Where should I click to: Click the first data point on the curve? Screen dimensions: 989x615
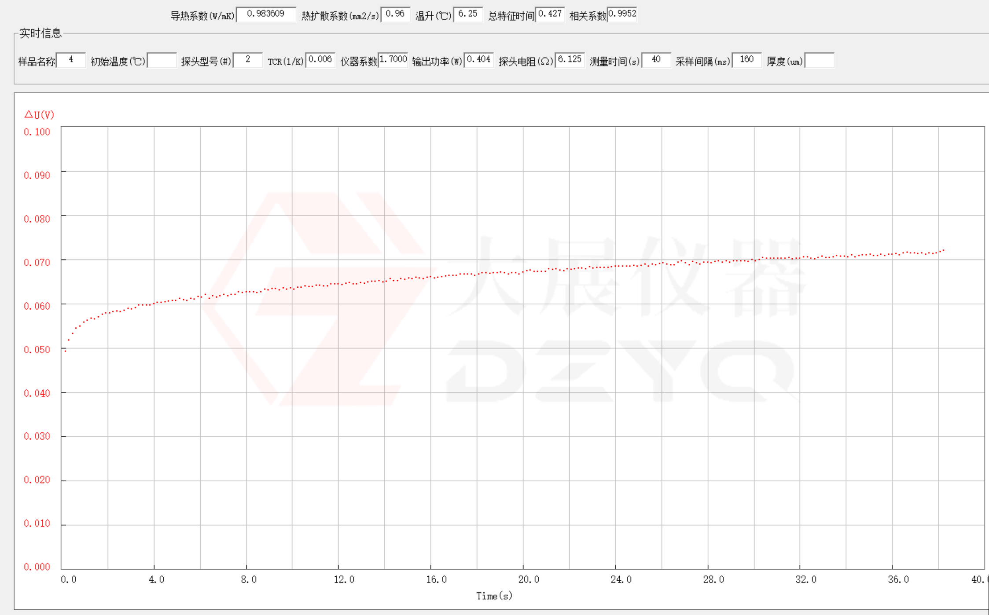(66, 351)
